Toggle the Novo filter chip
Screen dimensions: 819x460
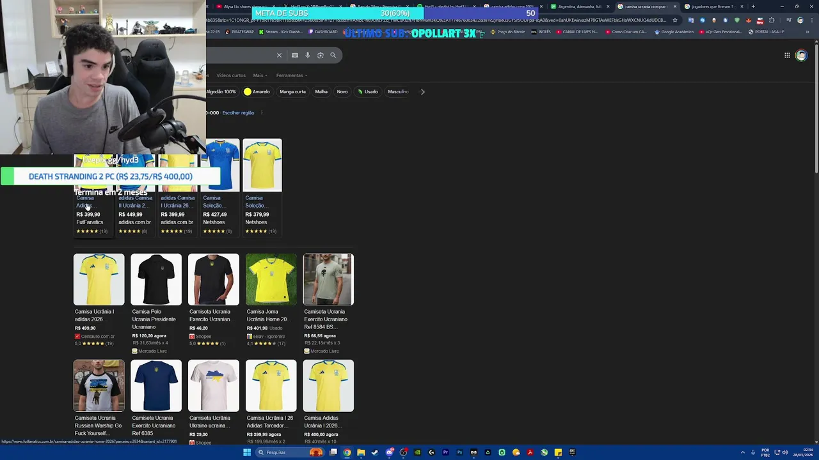click(342, 91)
